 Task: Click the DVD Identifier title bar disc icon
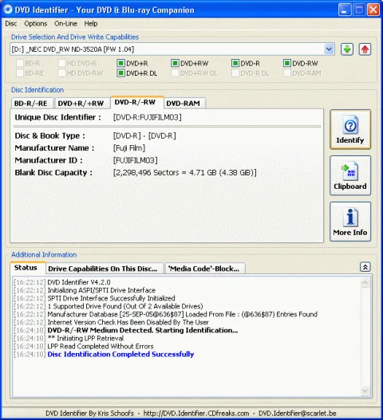8,10
